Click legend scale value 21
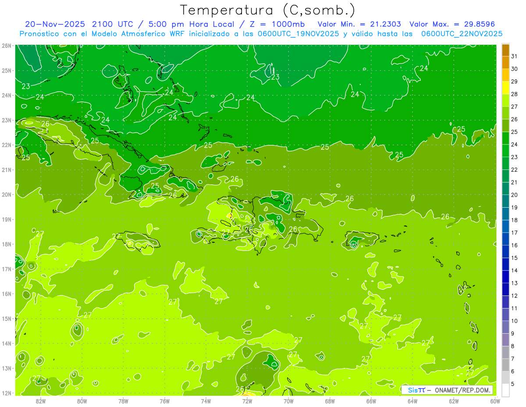 tap(515, 182)
